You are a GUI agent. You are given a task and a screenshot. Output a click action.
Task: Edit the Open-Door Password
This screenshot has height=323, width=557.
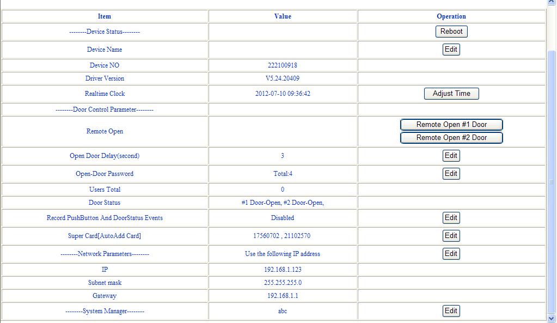click(x=451, y=173)
